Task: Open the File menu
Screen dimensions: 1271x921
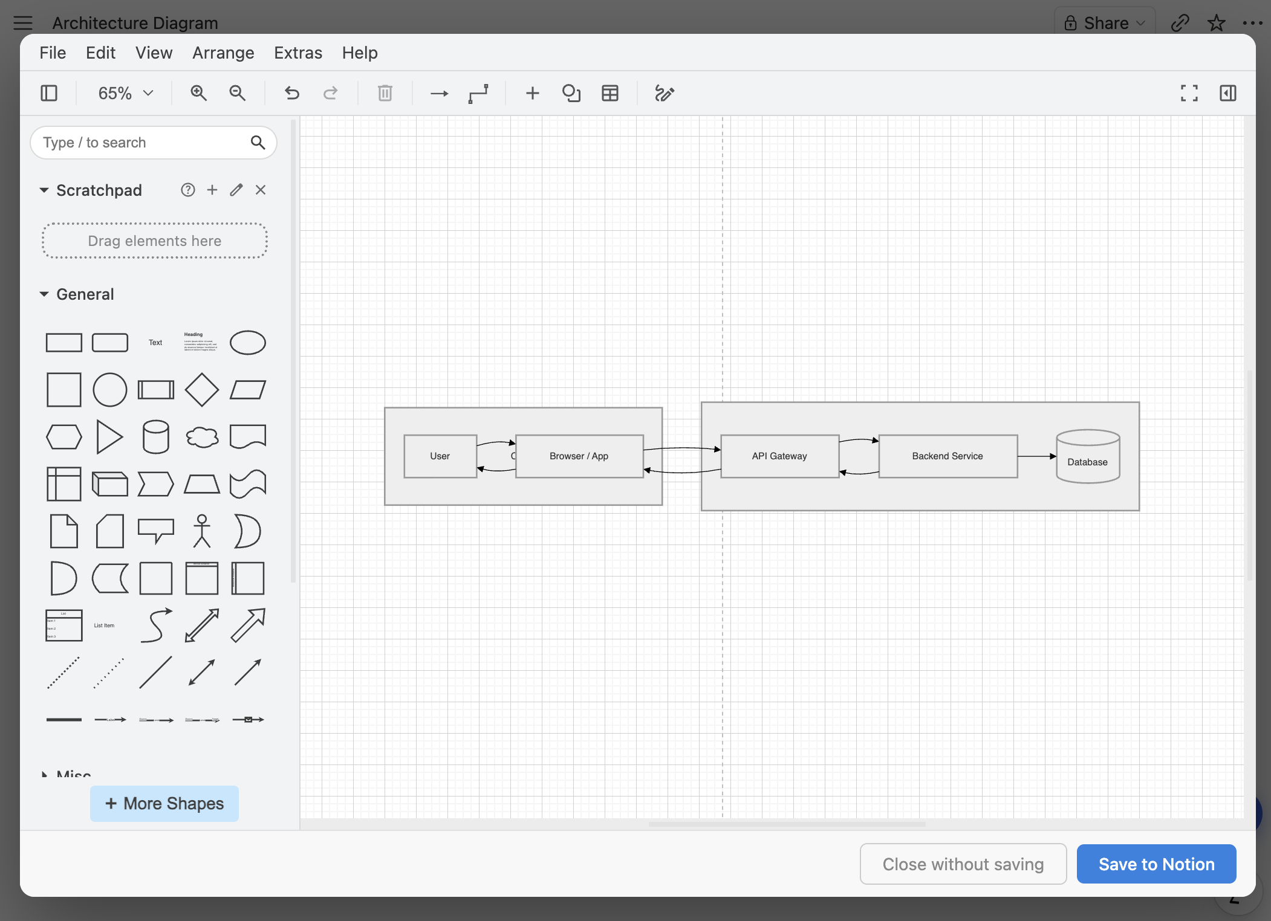Action: [x=53, y=53]
